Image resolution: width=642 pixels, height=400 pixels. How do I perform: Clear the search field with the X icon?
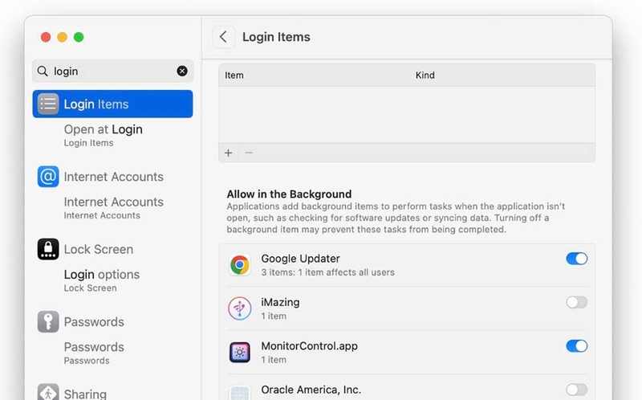pos(182,71)
